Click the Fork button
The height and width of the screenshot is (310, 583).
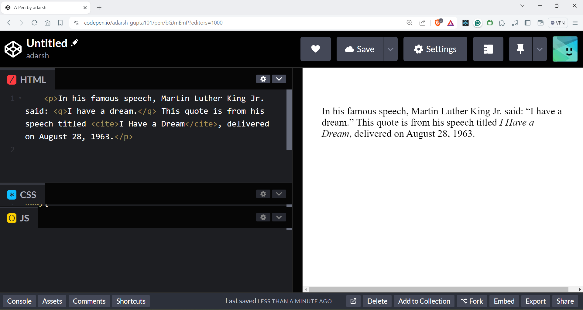coord(472,301)
